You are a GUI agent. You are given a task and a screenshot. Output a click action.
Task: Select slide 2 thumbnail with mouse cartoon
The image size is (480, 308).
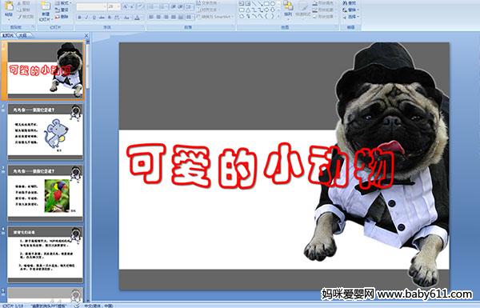pyautogui.click(x=46, y=131)
